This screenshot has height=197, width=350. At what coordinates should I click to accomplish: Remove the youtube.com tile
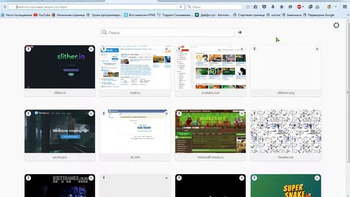(242, 49)
